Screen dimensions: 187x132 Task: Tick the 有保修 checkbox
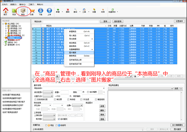click(68, 100)
